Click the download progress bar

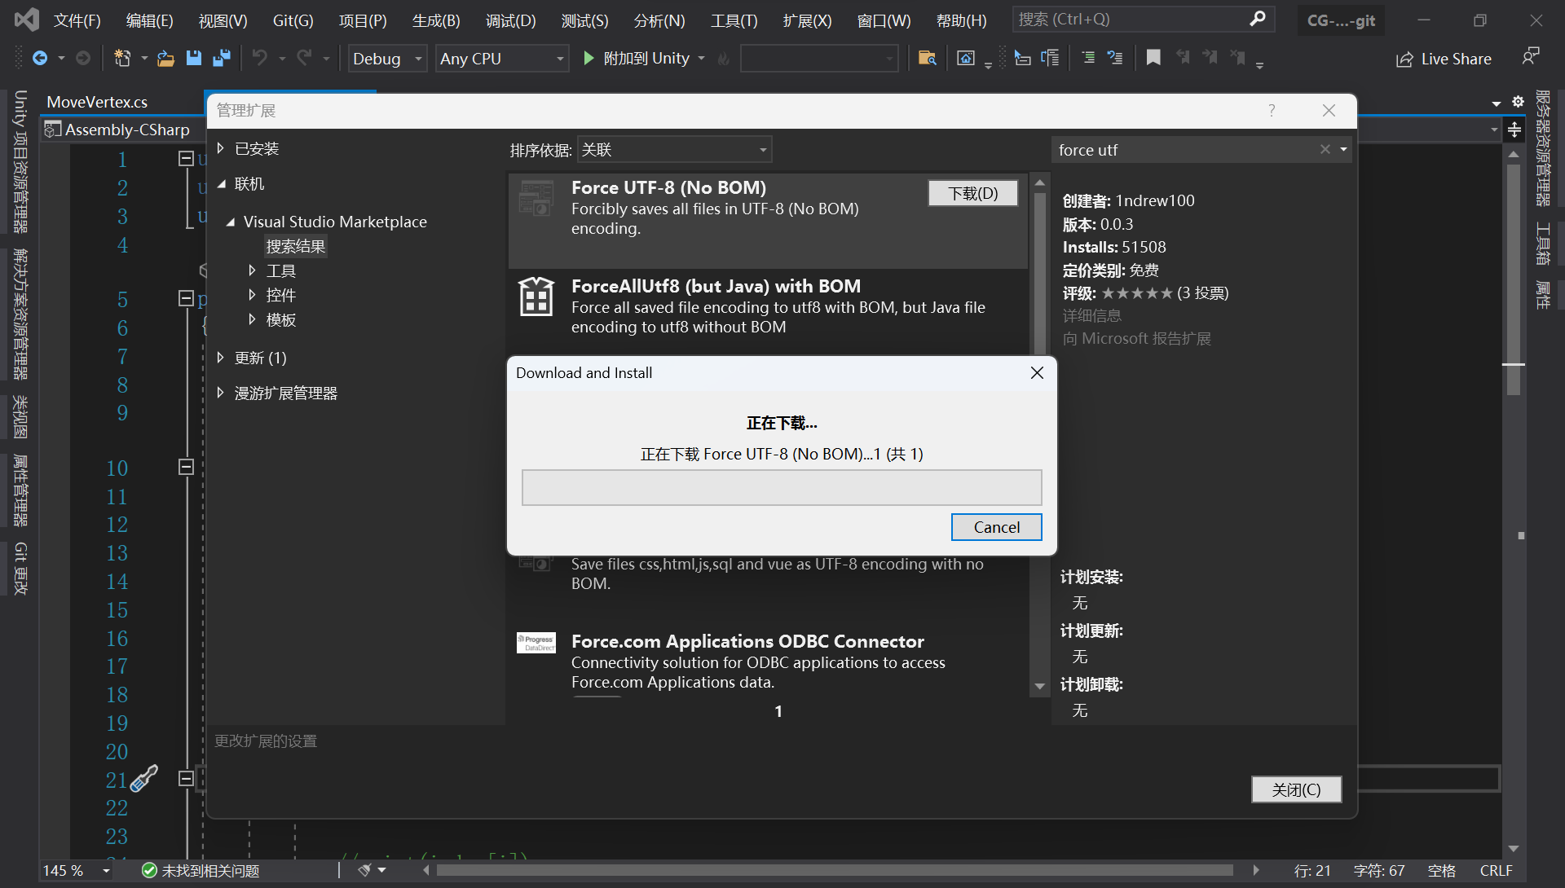click(x=782, y=487)
